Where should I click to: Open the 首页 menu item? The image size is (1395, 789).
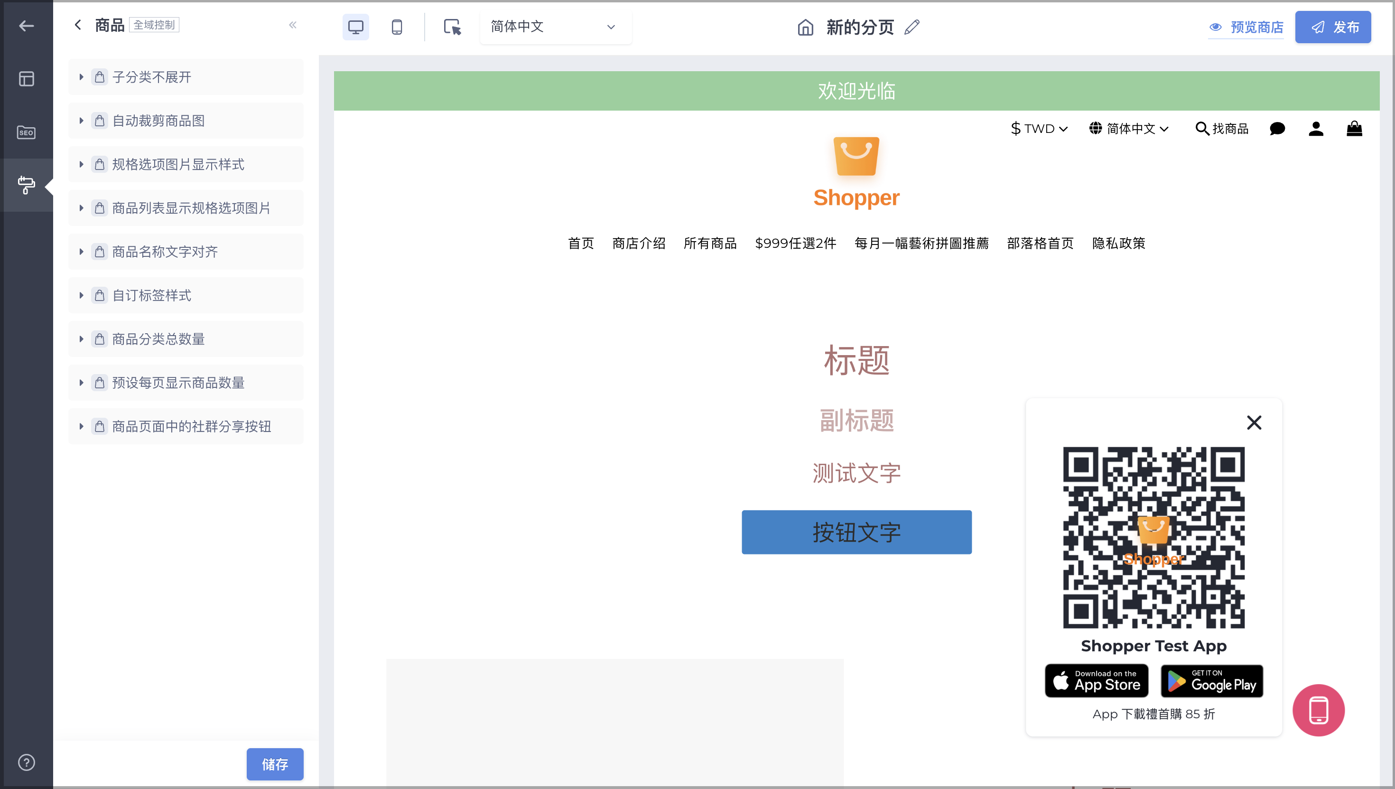click(580, 244)
